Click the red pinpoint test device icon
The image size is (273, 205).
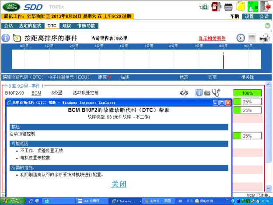(216, 7)
